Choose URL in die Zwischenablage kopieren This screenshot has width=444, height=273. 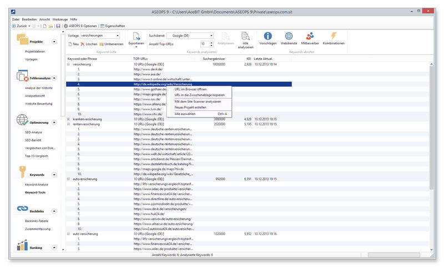pyautogui.click(x=199, y=95)
